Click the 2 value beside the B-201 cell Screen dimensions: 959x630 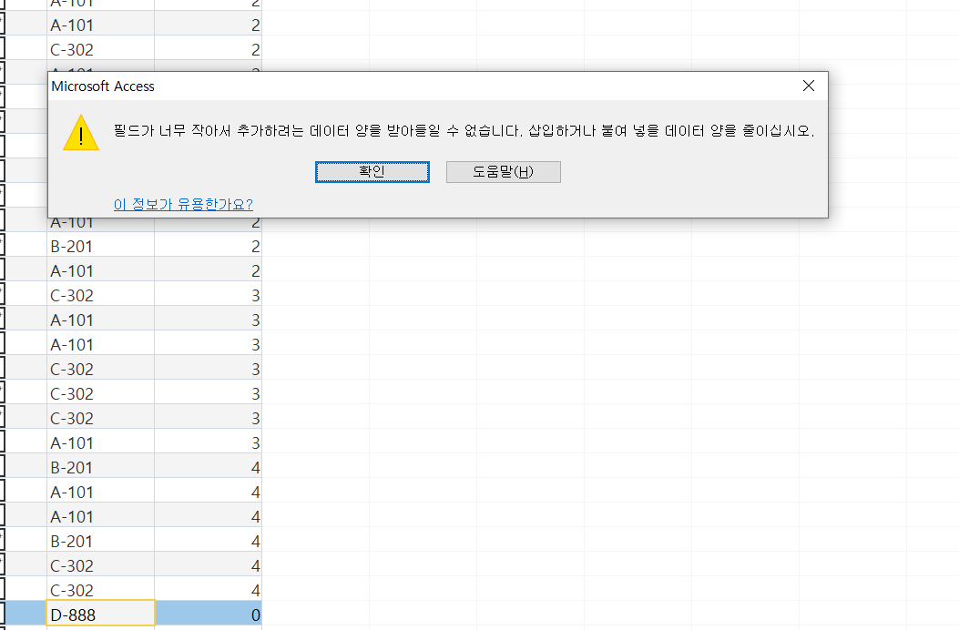(x=209, y=247)
